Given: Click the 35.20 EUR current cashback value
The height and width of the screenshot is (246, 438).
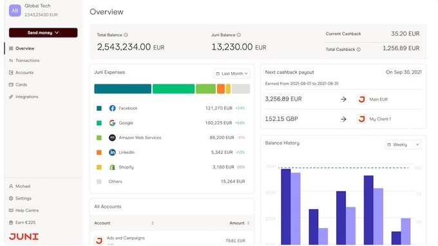Looking at the screenshot, I should tap(405, 33).
